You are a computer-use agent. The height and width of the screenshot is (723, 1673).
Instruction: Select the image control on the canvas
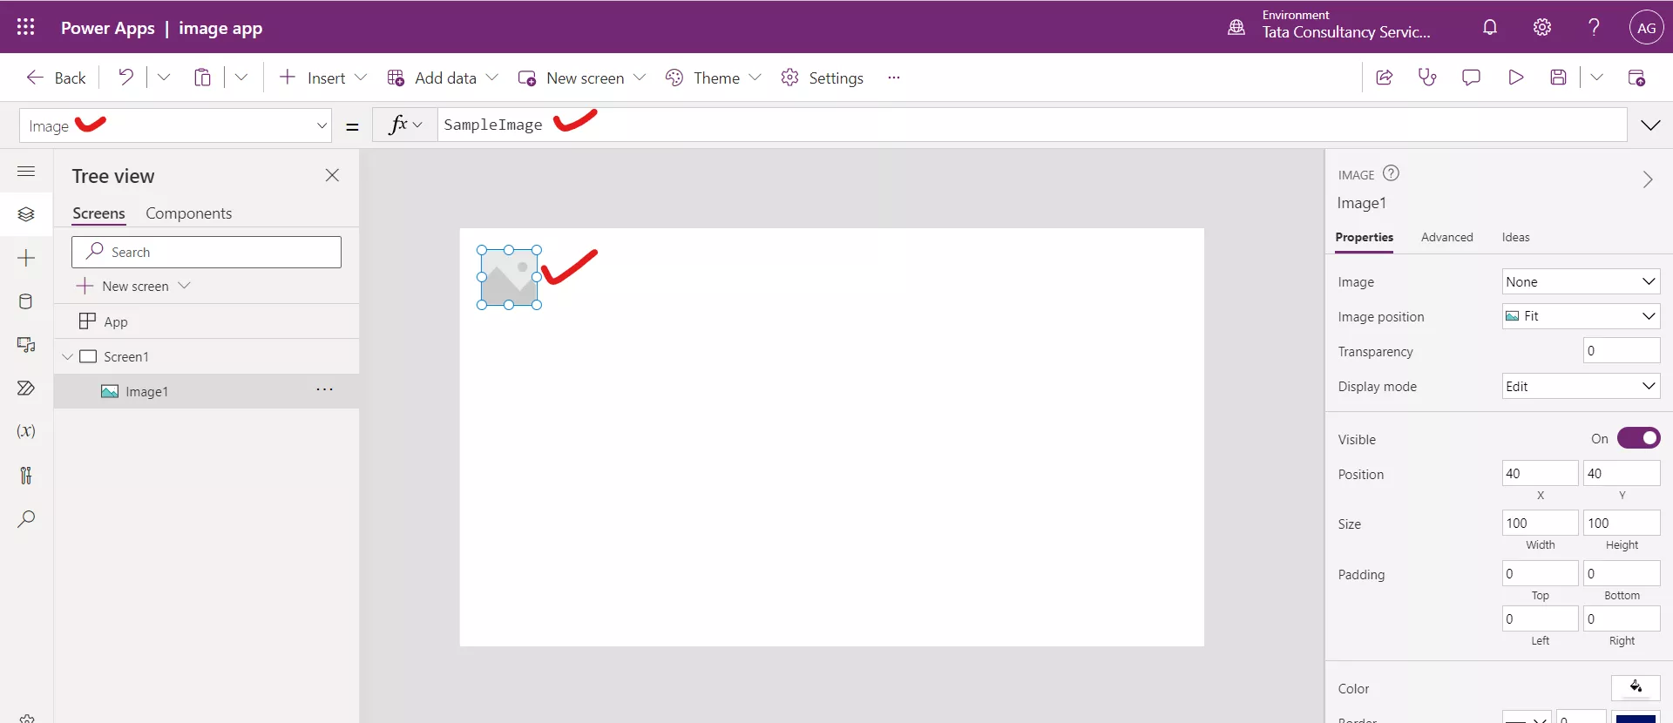509,277
